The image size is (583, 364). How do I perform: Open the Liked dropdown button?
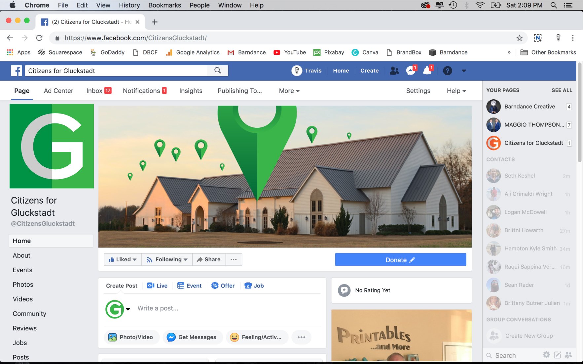123,259
